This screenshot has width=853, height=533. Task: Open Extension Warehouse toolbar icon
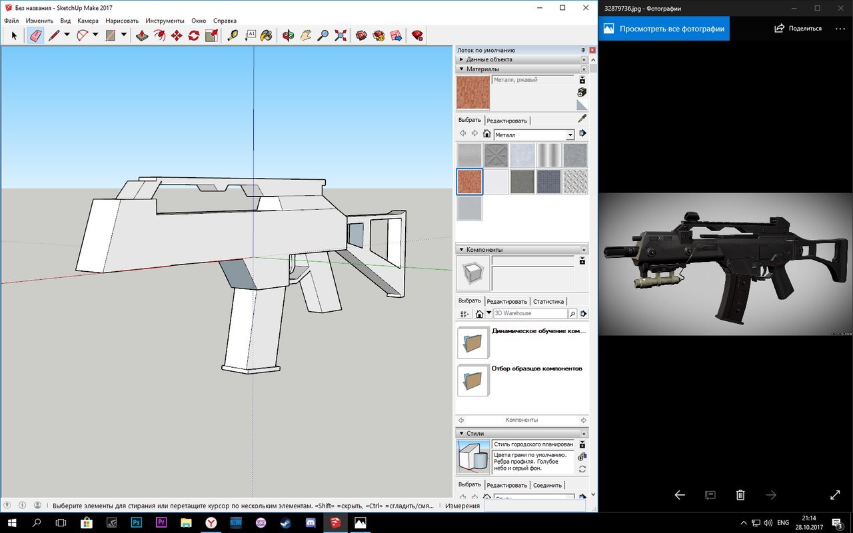point(379,35)
